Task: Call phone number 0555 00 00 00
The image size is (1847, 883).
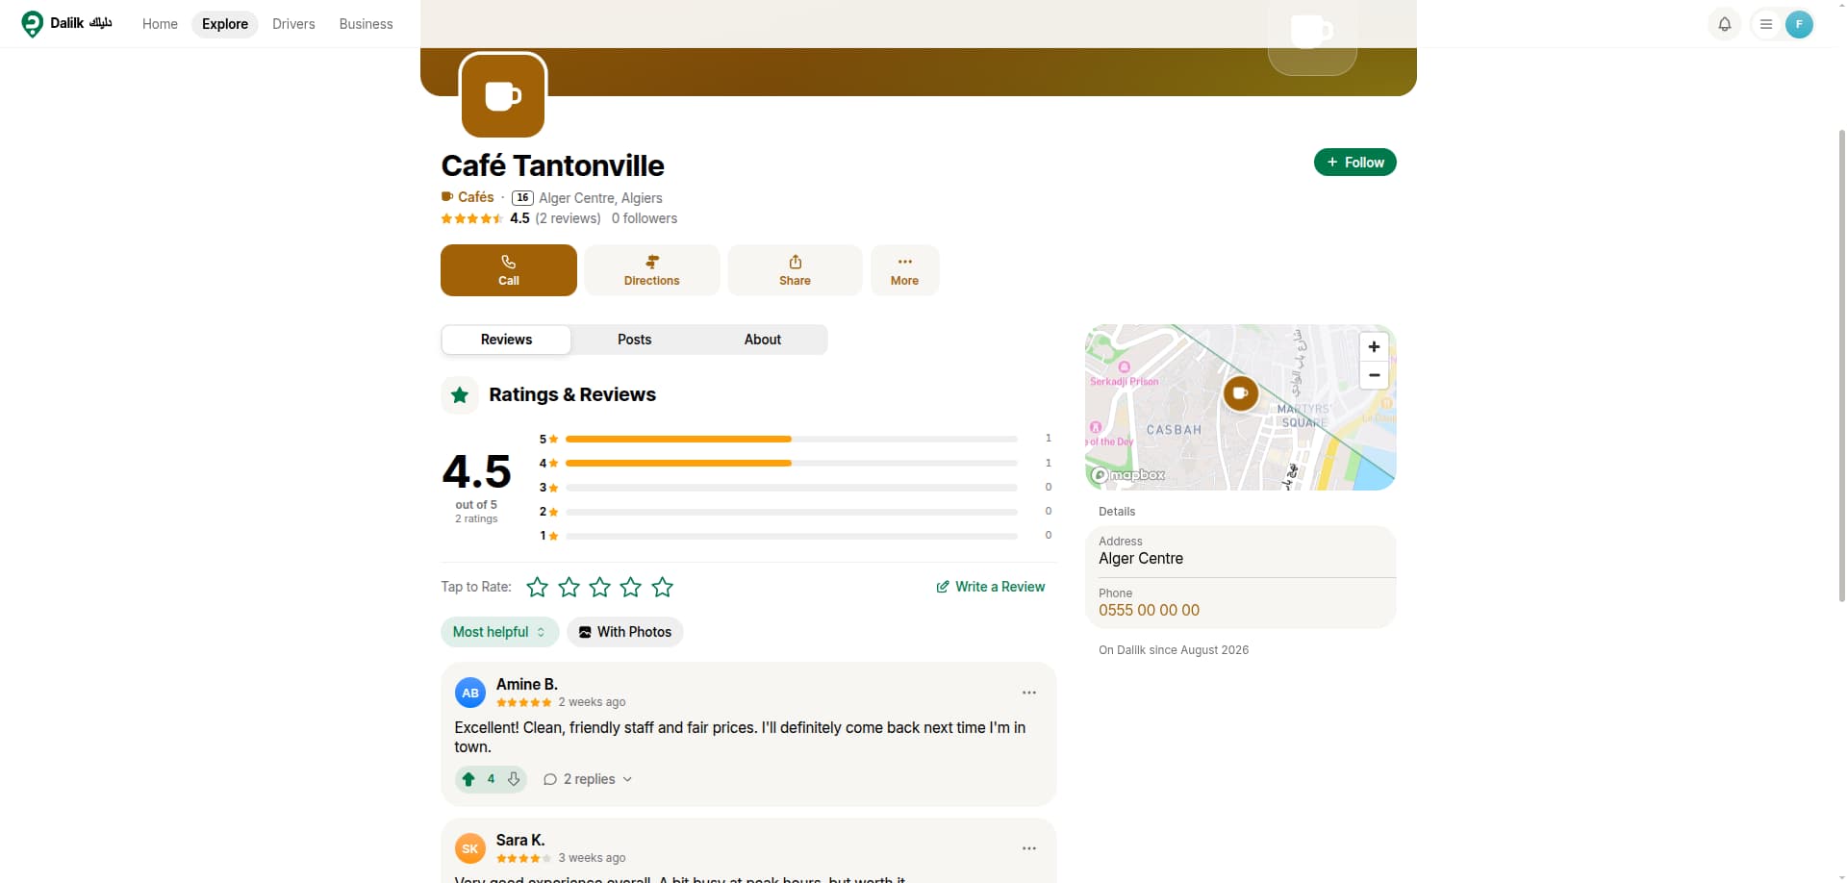Action: 1149,610
